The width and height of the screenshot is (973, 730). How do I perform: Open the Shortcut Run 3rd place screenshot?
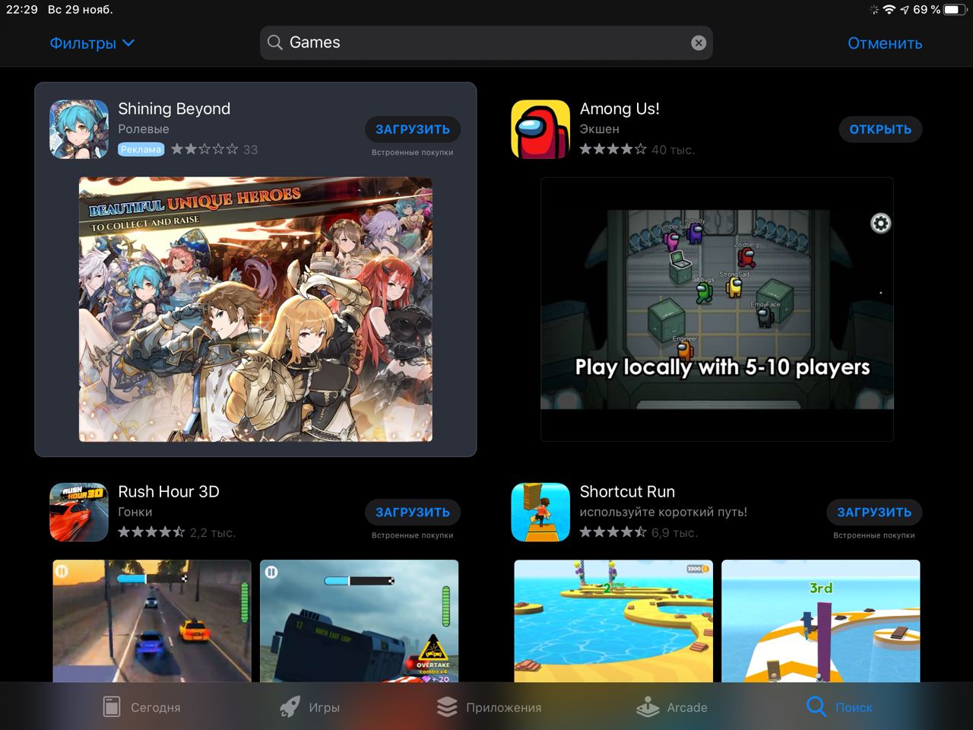coord(821,620)
